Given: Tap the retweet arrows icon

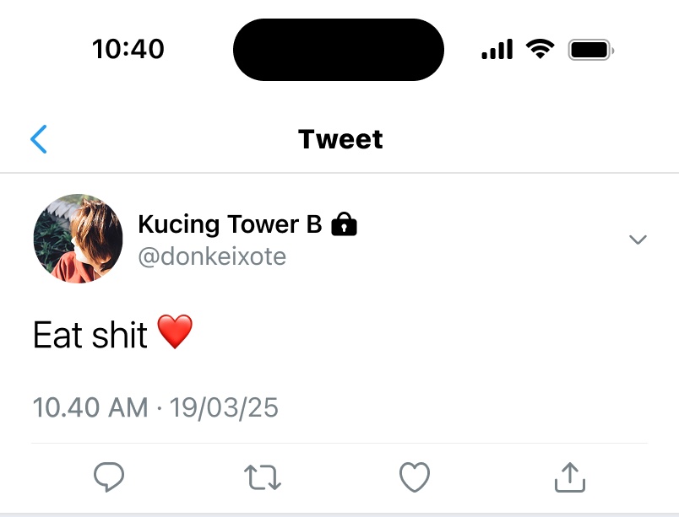Looking at the screenshot, I should (x=263, y=477).
